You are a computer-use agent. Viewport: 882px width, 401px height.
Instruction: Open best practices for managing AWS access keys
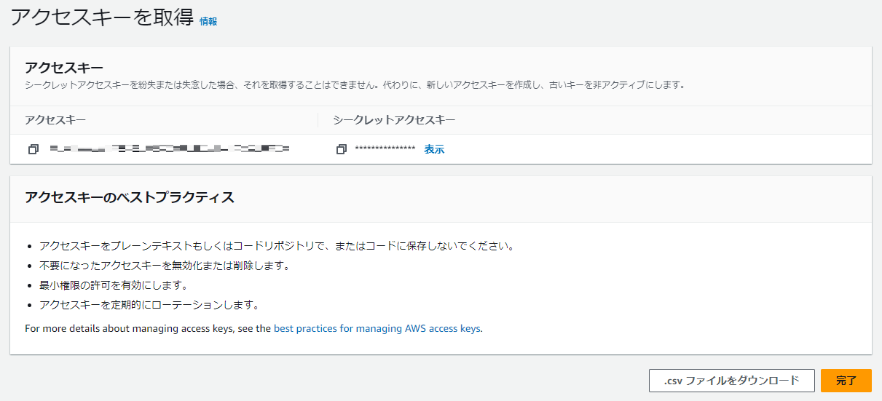377,328
